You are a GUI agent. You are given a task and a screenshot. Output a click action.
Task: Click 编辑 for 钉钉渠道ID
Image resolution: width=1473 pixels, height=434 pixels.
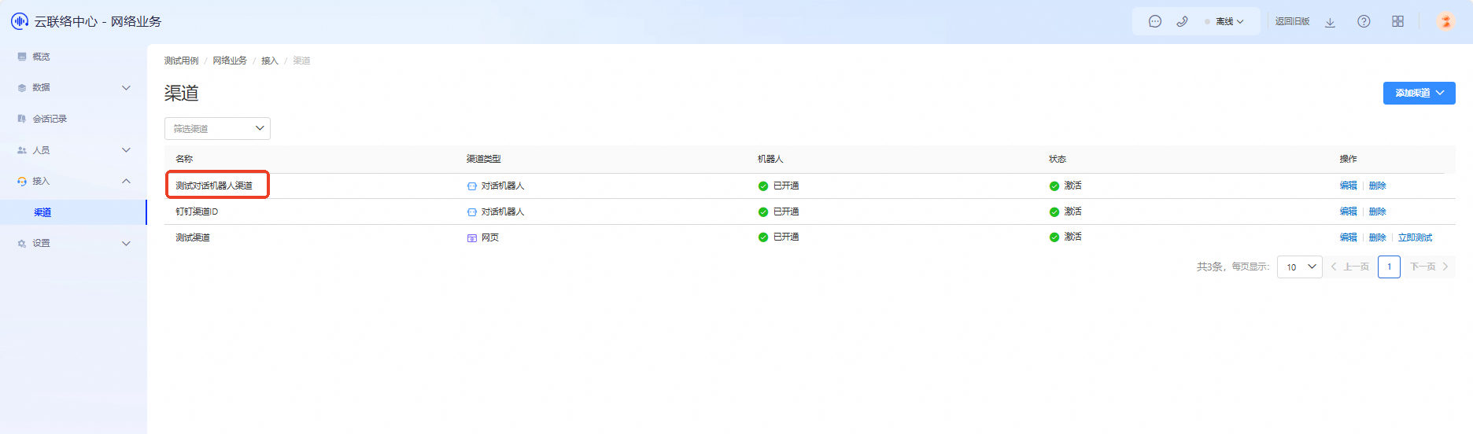1349,212
